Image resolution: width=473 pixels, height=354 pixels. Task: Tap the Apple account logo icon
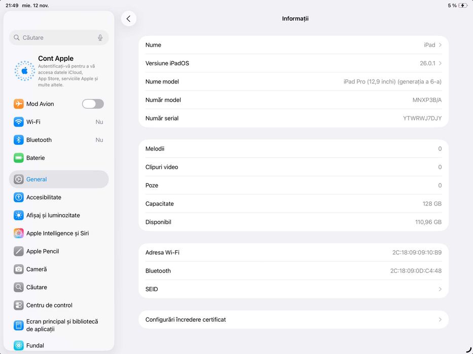click(x=25, y=71)
